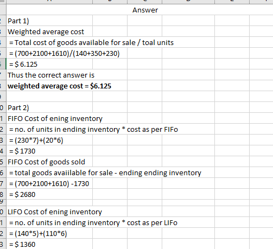This screenshot has width=273, height=249.
Task: Select the 'Weighted average cost' cell
Action: click(46, 31)
